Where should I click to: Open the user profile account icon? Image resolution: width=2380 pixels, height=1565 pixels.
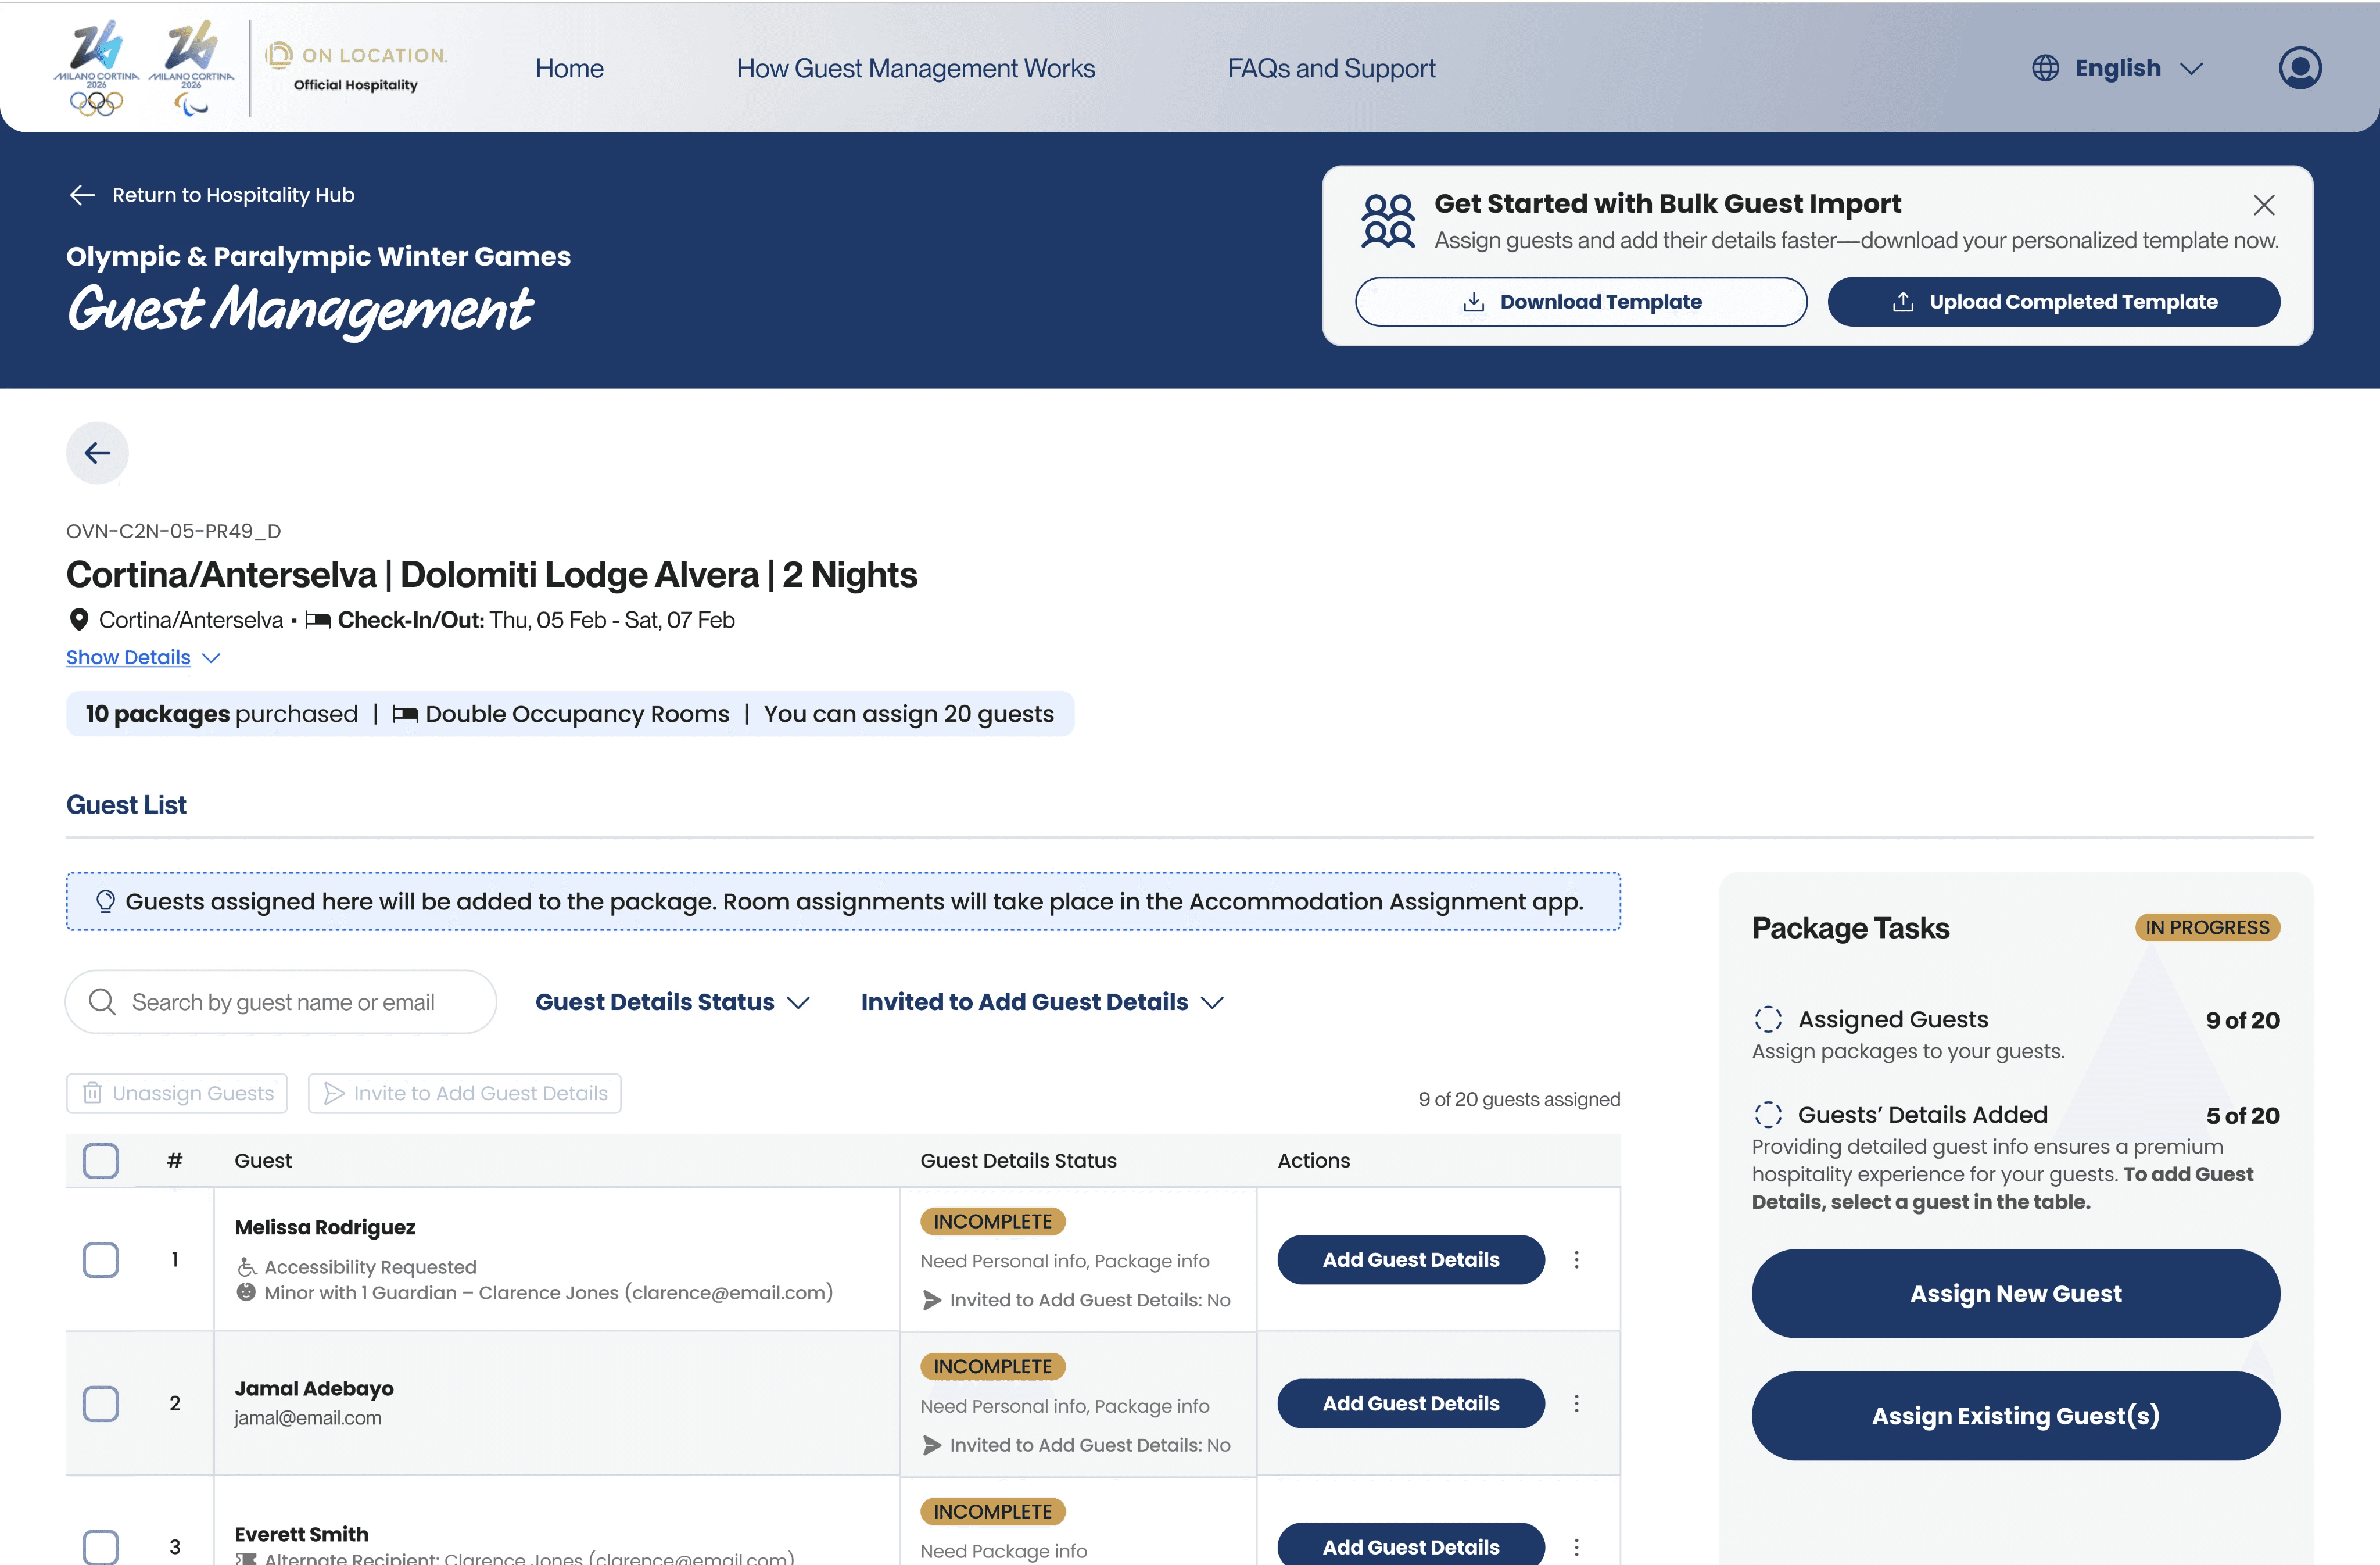coord(2299,68)
